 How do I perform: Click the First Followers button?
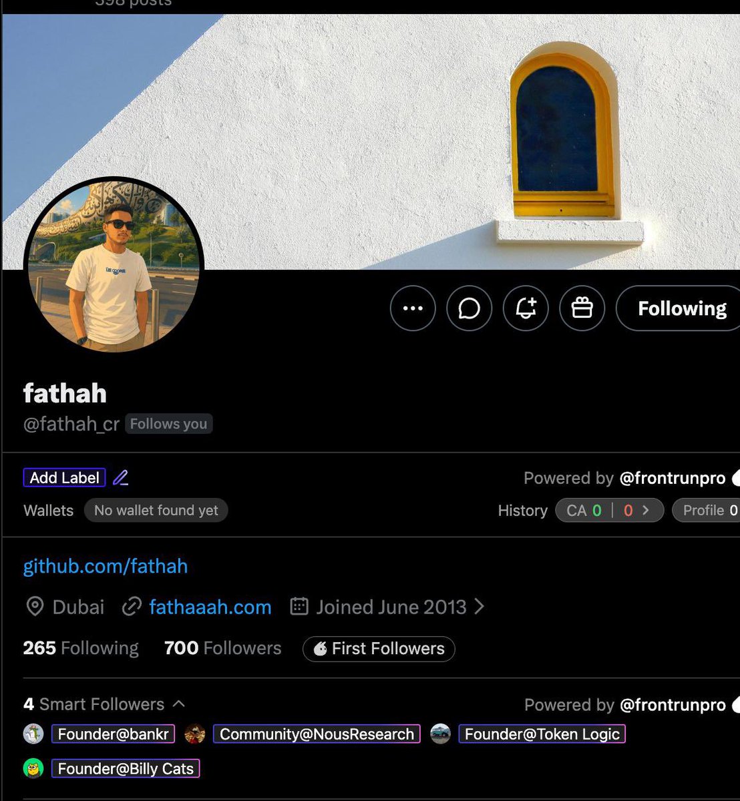[379, 649]
